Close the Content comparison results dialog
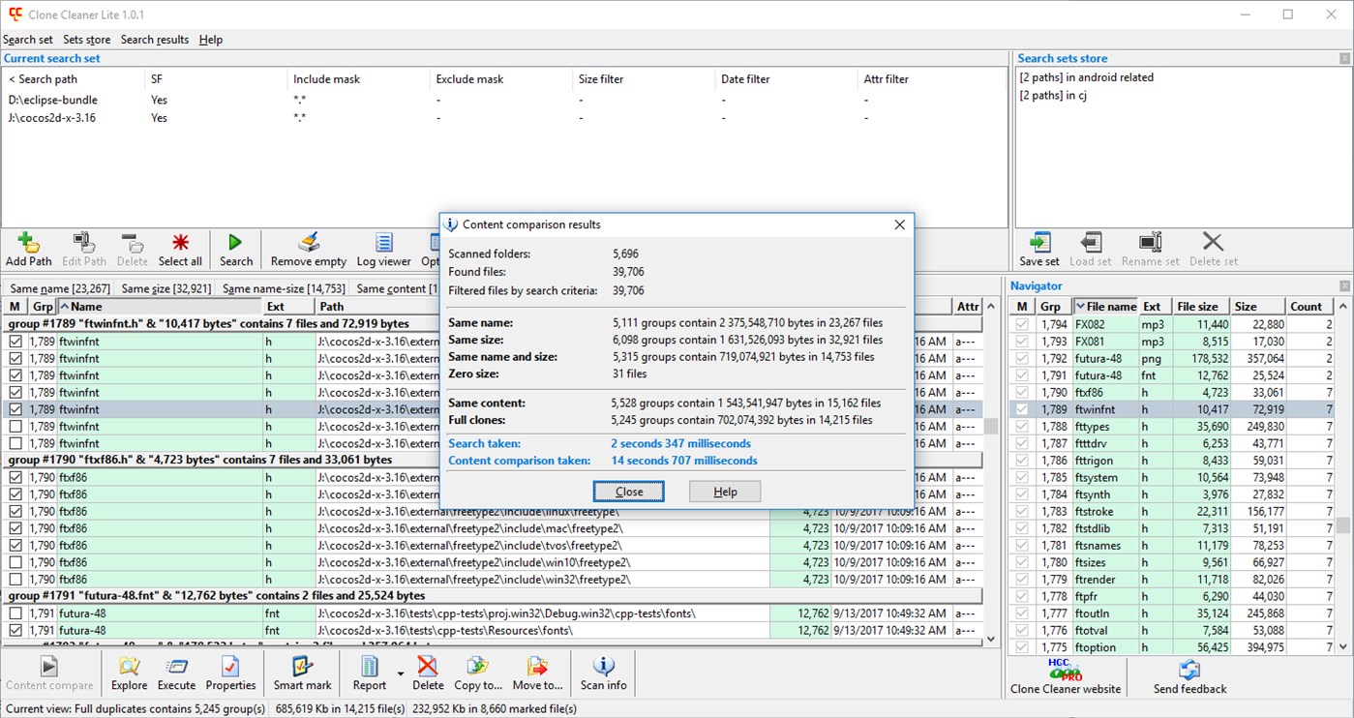This screenshot has height=718, width=1354. point(628,491)
